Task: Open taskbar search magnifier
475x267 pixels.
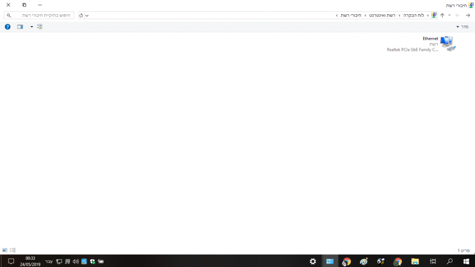Action: pos(449,261)
